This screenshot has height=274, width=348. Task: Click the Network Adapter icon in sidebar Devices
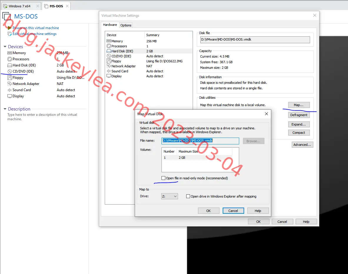pos(9,84)
